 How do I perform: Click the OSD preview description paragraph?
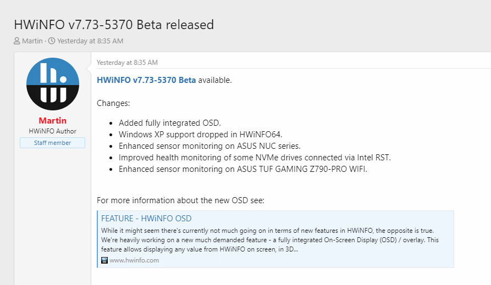pos(269,240)
